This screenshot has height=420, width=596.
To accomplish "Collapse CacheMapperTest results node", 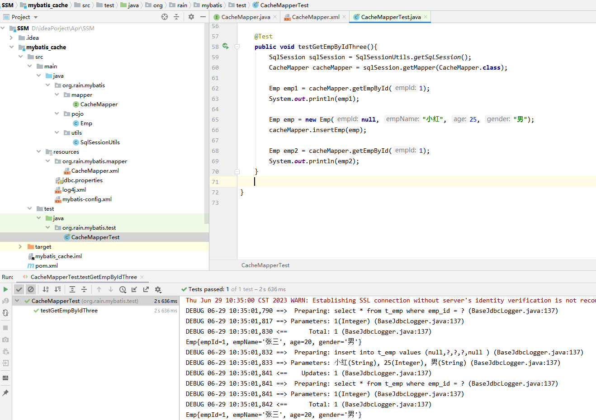I will (x=17, y=301).
